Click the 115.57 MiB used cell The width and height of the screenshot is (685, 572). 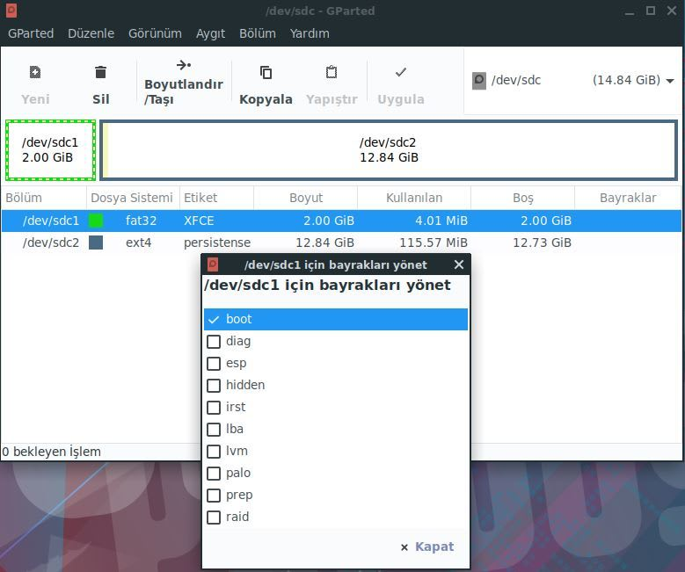point(434,243)
